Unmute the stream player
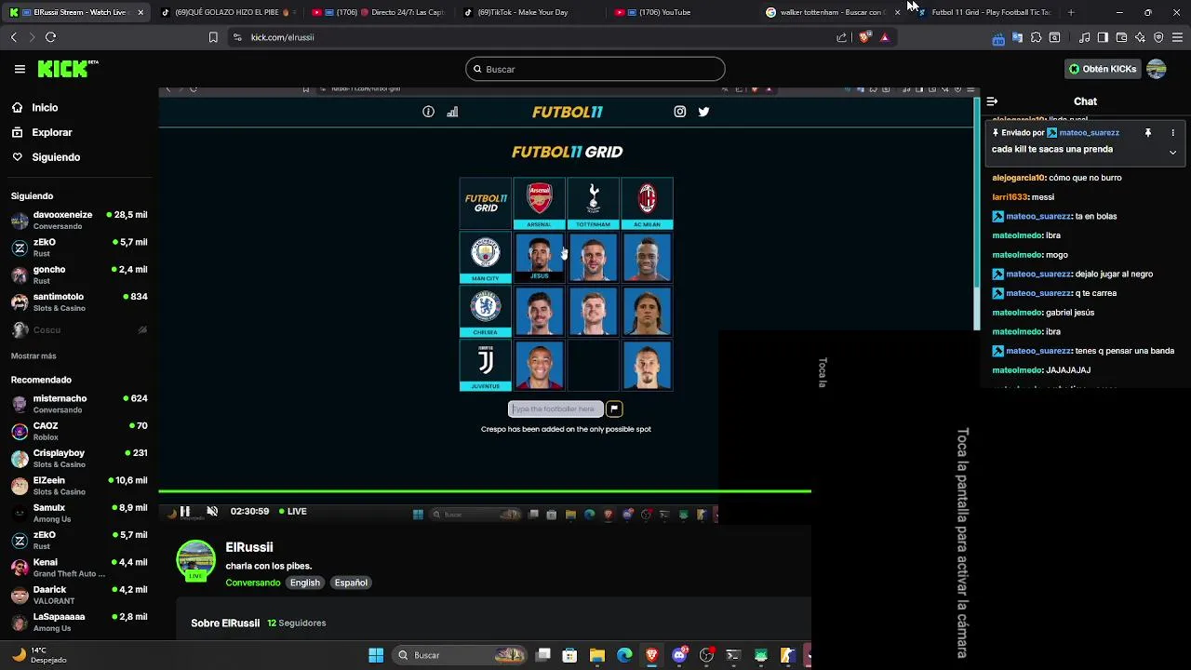1191x670 pixels. tap(212, 511)
